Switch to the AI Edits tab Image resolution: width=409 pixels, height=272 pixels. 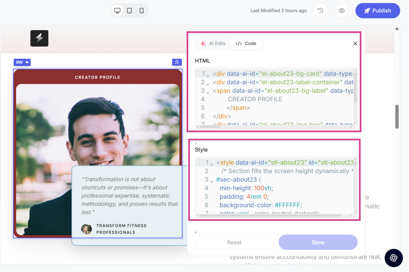(x=213, y=44)
